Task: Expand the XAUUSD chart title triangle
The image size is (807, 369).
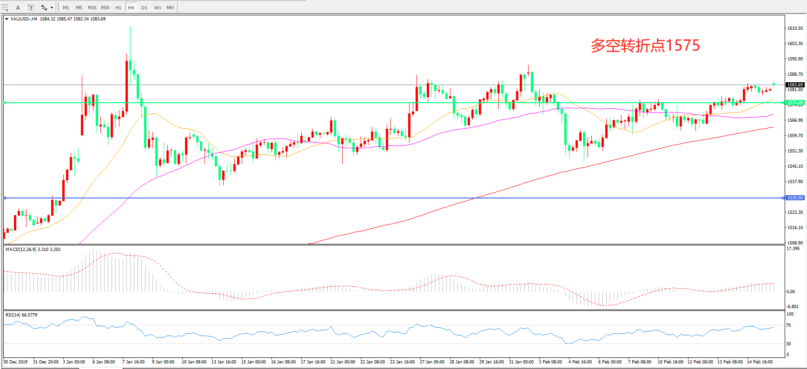Action: (x=7, y=19)
